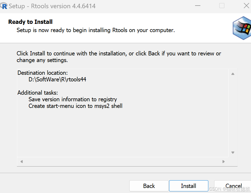
Task: Go back with the Back button
Action: (149, 186)
